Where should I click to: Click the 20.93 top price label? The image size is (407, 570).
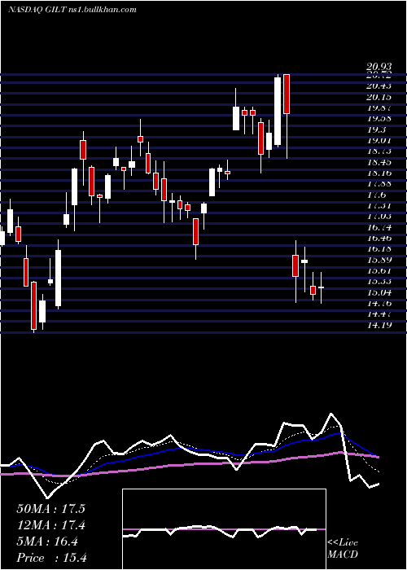tap(379, 67)
